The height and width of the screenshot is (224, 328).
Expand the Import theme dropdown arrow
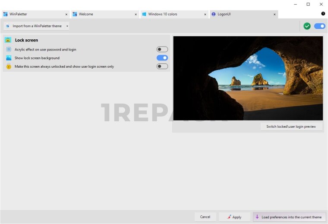coord(67,26)
